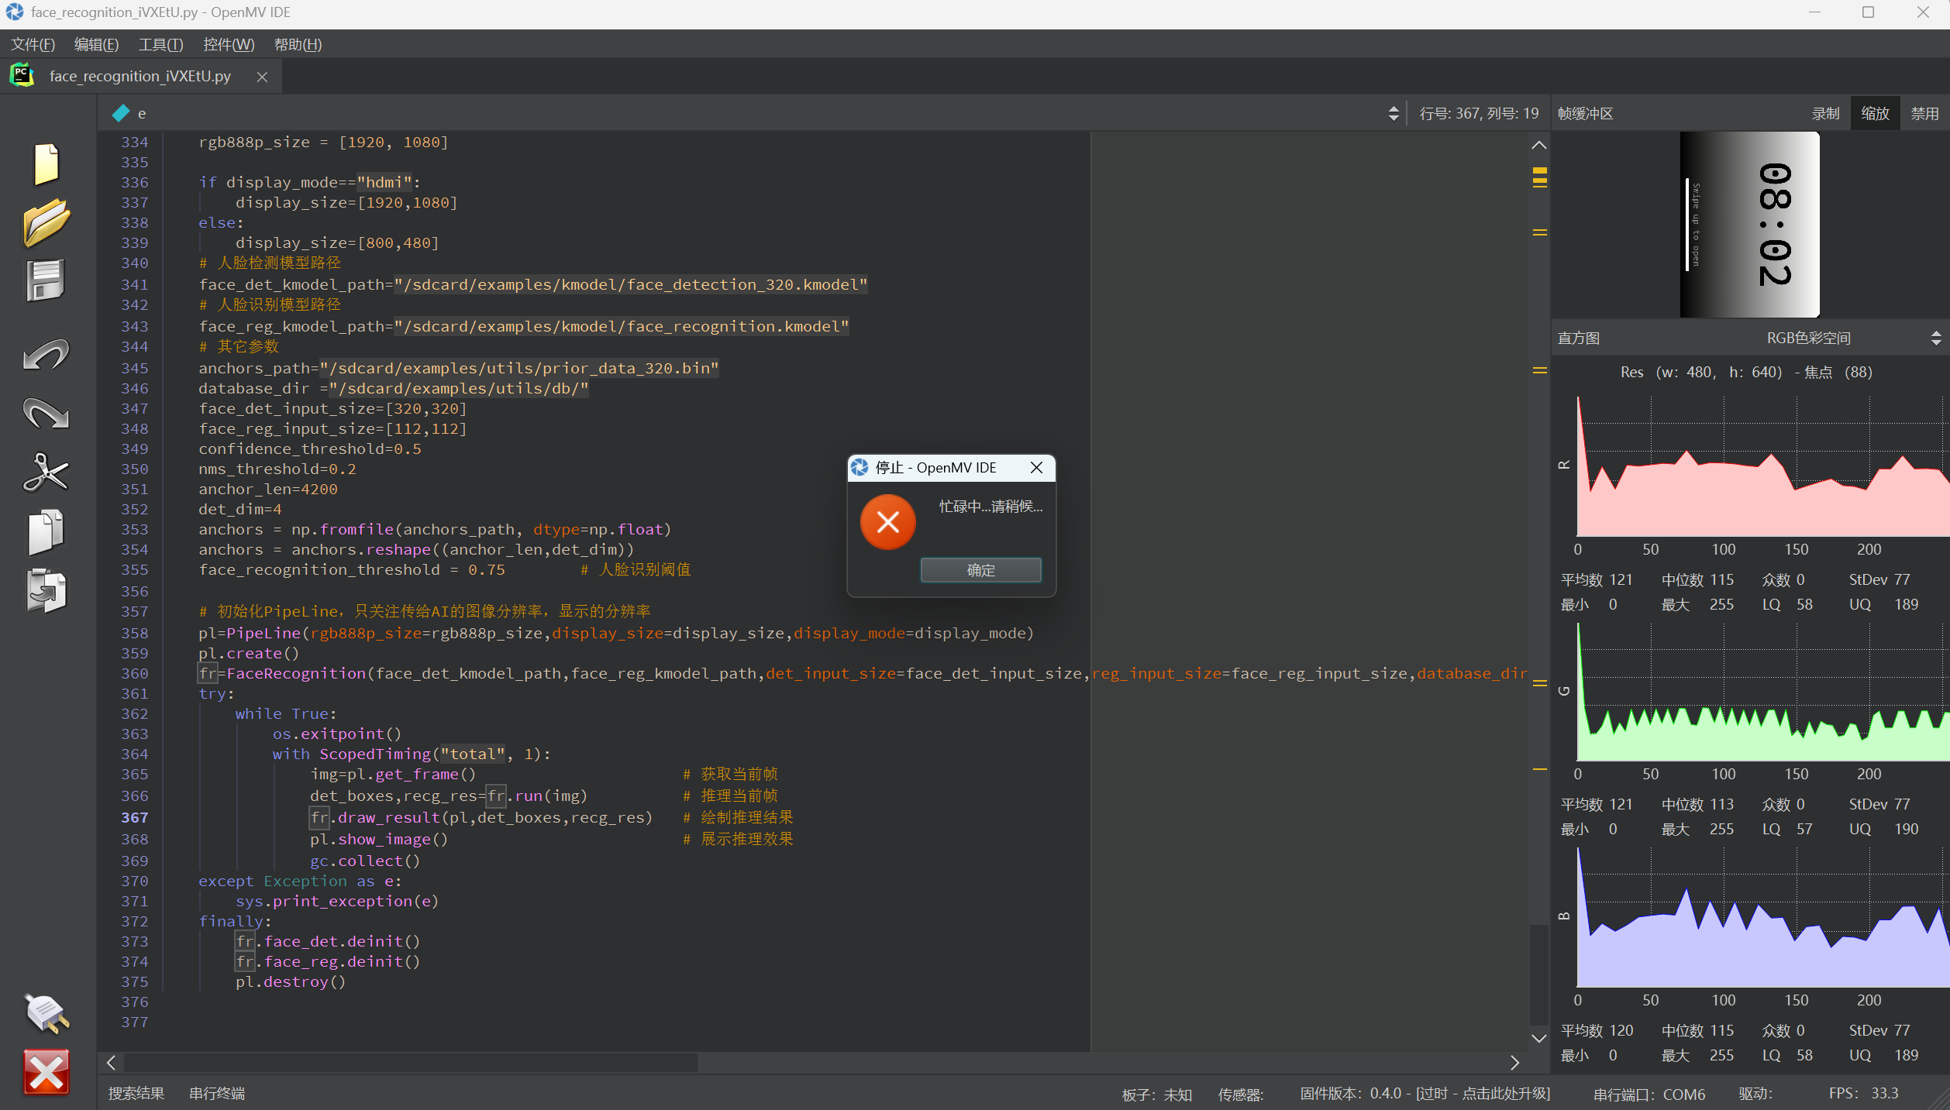
Task: Click the face_det_kmodel_path string literal
Action: pos(631,284)
